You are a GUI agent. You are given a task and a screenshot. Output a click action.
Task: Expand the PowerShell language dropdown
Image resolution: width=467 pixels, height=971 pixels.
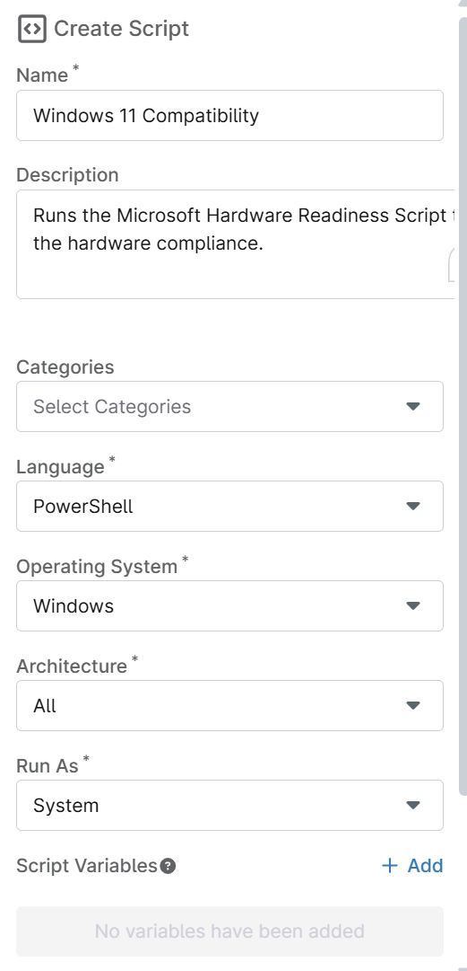tap(229, 506)
